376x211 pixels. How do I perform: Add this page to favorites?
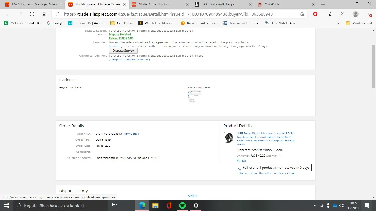pos(302,14)
